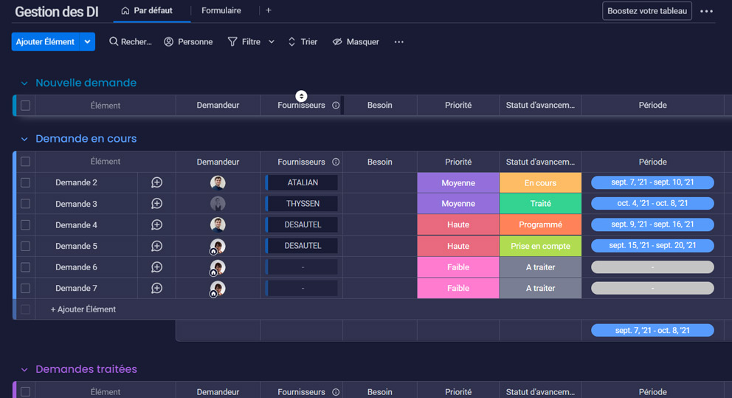Click Demandeur column header in Nouvelle demande
The height and width of the screenshot is (398, 732).
coord(218,105)
